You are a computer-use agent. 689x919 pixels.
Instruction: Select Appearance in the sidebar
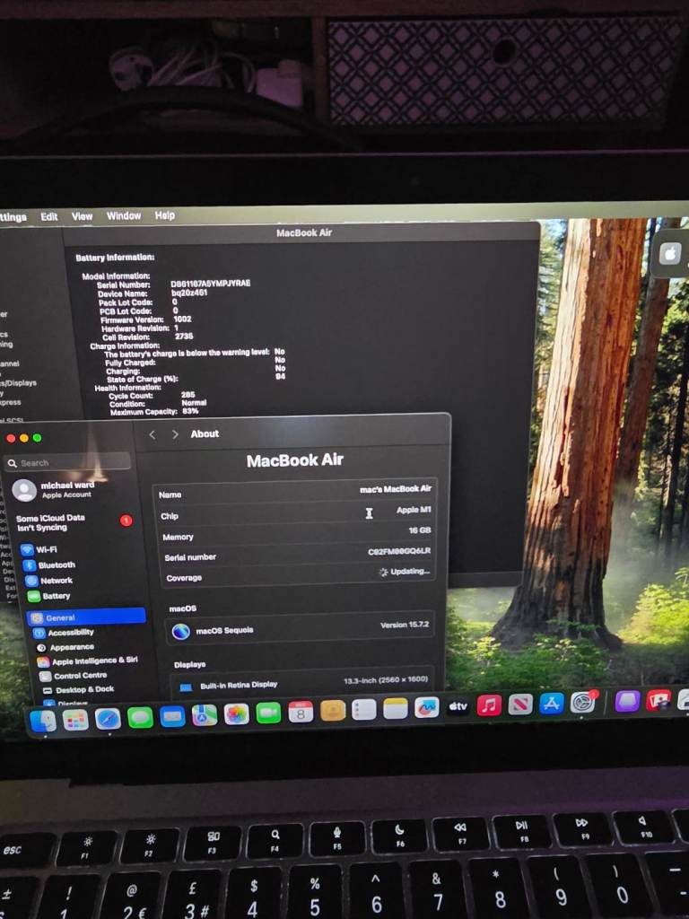pyautogui.click(x=65, y=647)
